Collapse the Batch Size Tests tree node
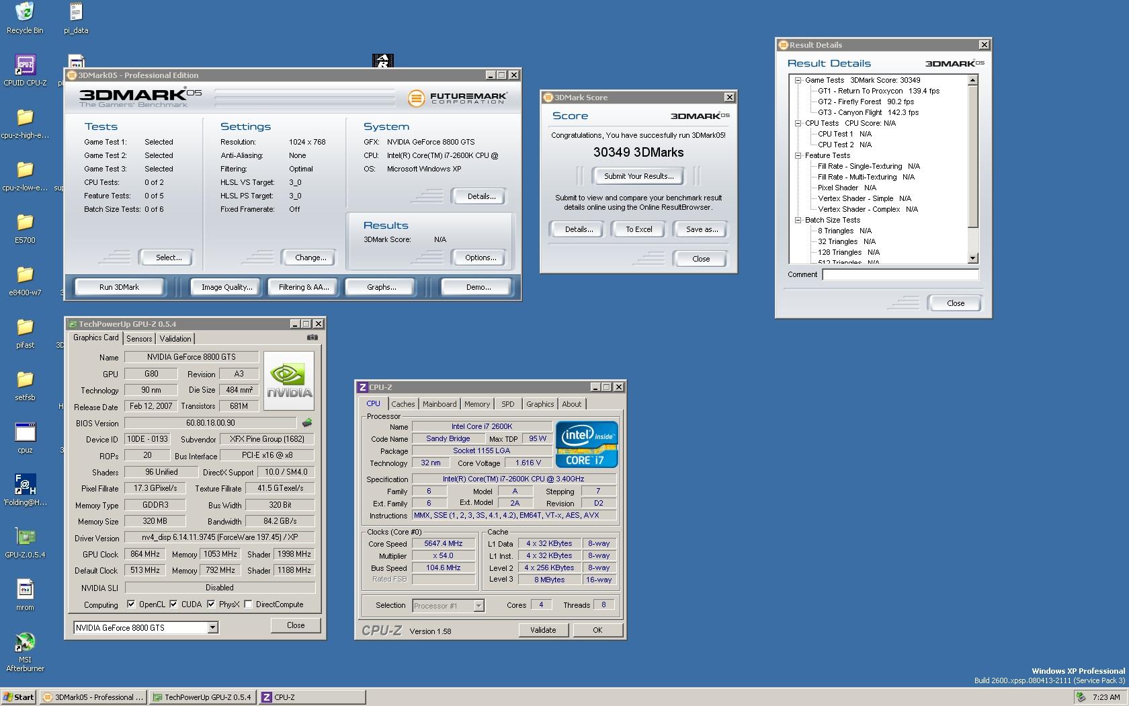1129x706 pixels. click(798, 220)
